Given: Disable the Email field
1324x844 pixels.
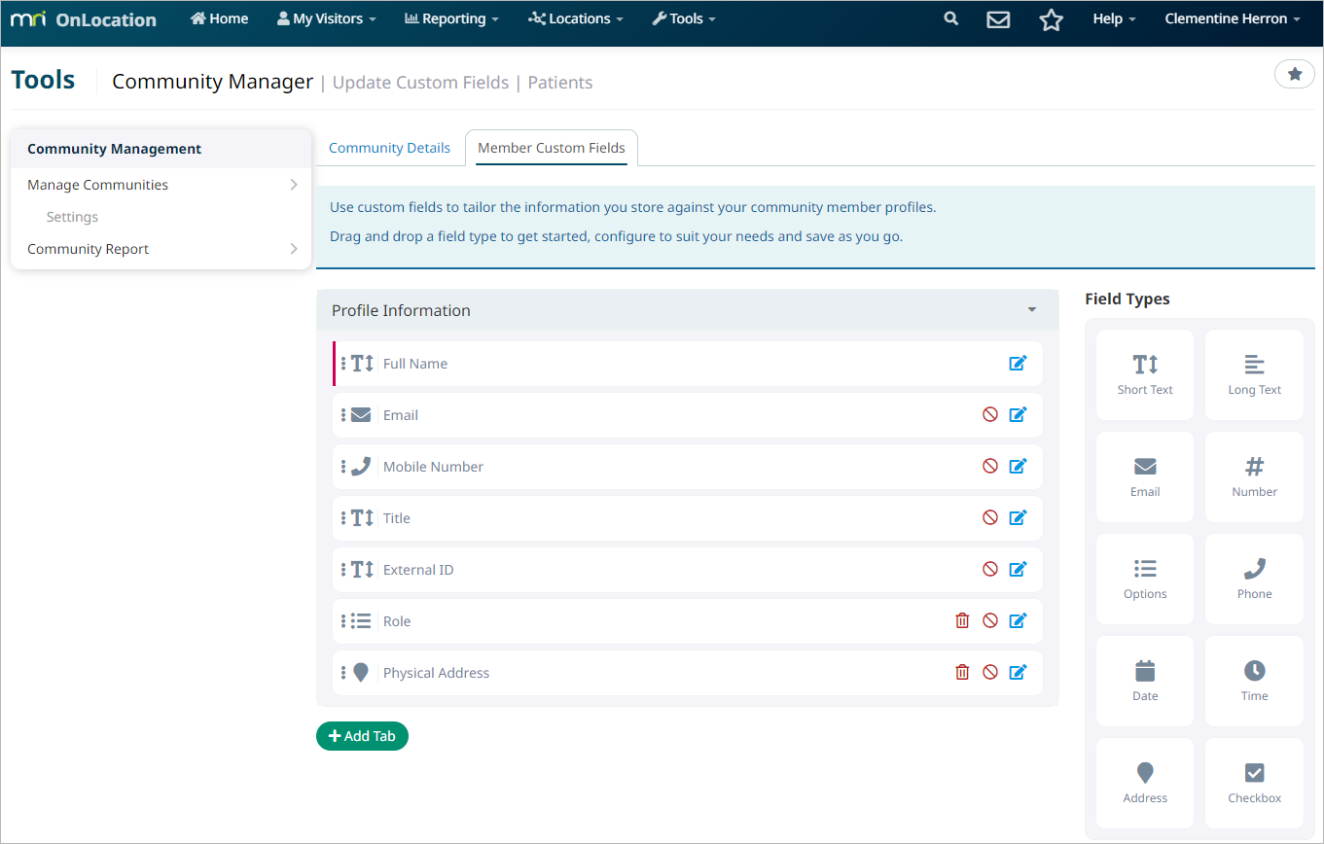Looking at the screenshot, I should coord(990,414).
